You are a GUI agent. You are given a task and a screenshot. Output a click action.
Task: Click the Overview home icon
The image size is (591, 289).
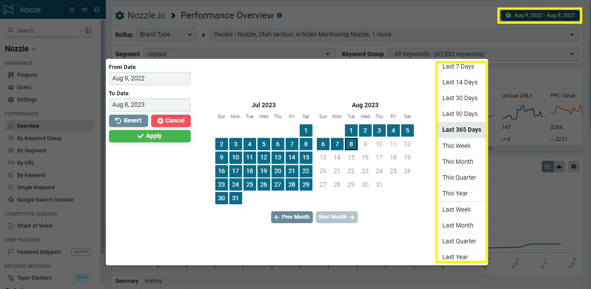pyautogui.click(x=11, y=126)
